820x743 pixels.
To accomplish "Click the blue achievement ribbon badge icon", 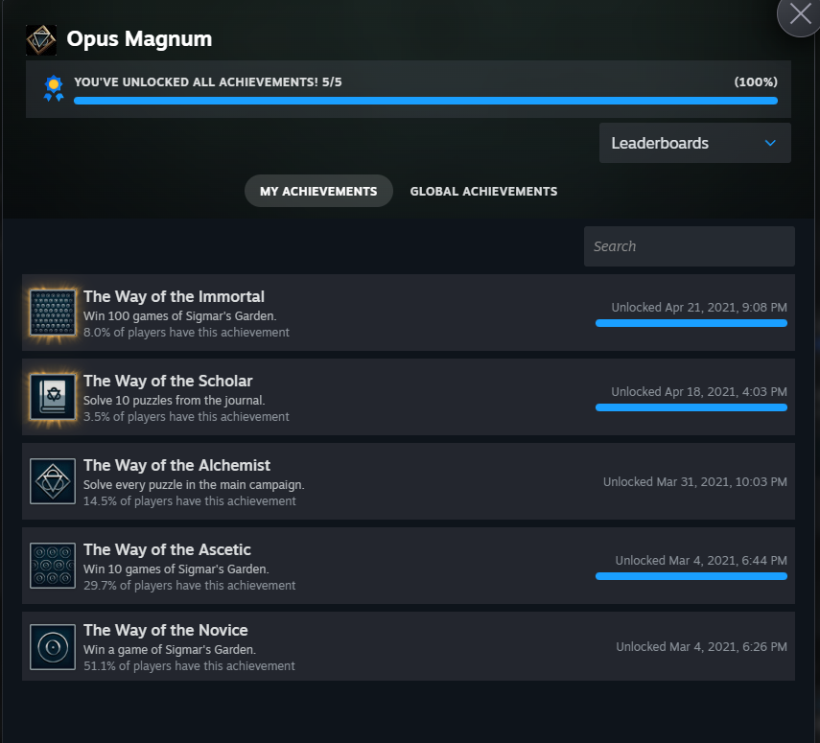I will click(x=54, y=88).
